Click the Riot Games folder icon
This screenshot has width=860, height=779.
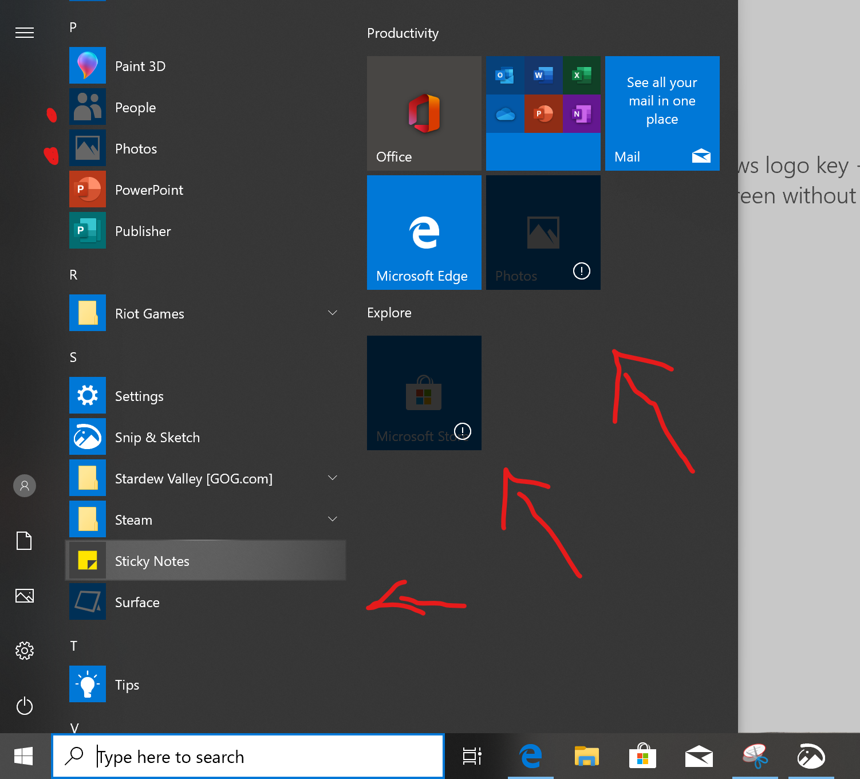click(x=88, y=313)
